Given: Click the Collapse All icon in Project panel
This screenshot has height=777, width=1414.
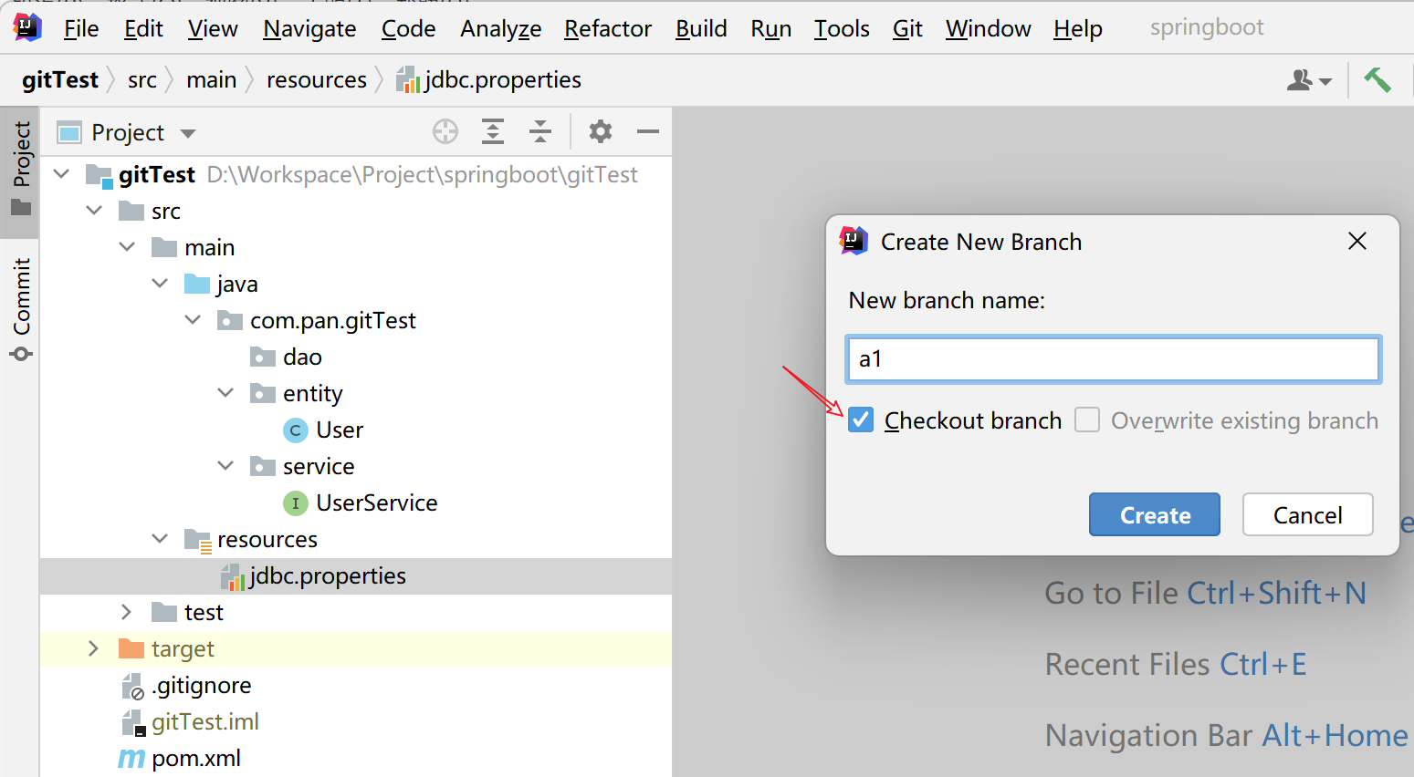Looking at the screenshot, I should (x=540, y=132).
